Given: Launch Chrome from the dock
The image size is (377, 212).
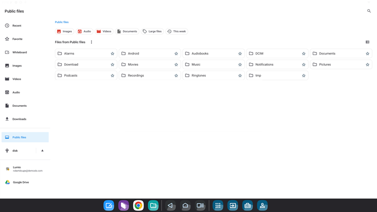Looking at the screenshot, I should pos(138,206).
